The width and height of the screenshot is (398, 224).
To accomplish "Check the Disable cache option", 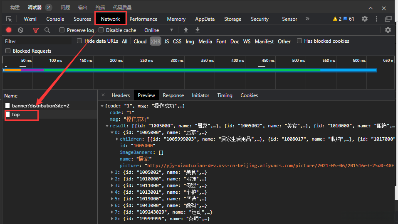I will (x=101, y=30).
